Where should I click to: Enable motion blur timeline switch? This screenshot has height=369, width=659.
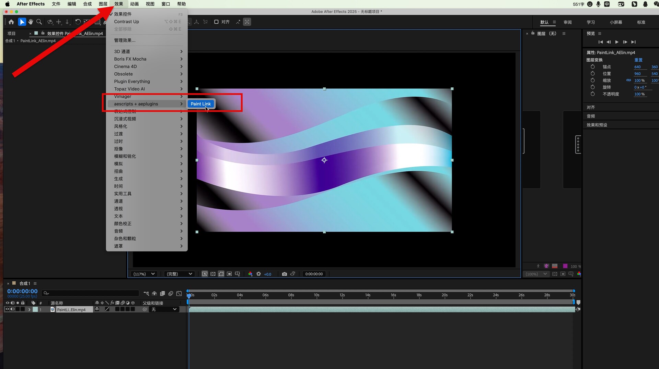[x=171, y=294]
